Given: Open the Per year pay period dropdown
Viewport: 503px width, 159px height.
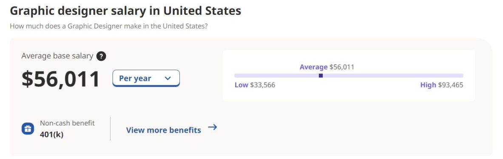Looking at the screenshot, I should click(x=146, y=78).
